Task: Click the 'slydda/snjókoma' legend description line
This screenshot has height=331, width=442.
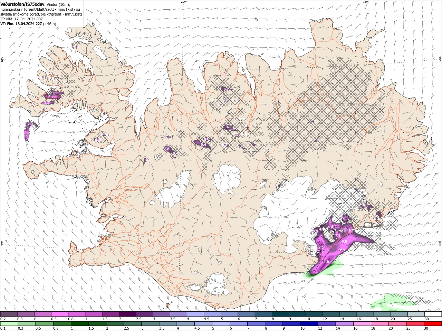Action: [x=41, y=14]
